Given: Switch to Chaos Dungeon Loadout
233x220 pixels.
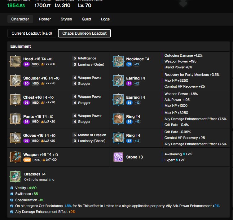Looking at the screenshot, I should [x=84, y=33].
